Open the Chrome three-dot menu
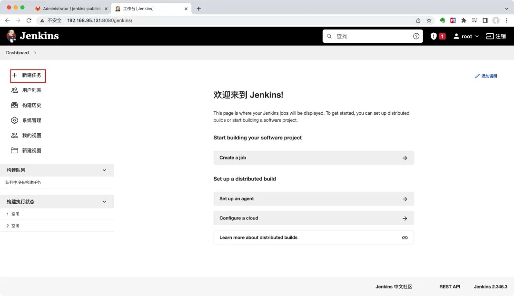Image resolution: width=514 pixels, height=296 pixels. tap(506, 20)
